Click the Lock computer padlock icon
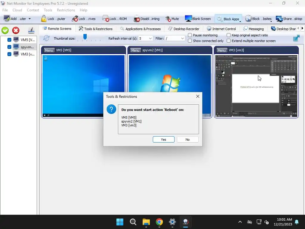The height and width of the screenshot is (229, 305). pos(43,19)
